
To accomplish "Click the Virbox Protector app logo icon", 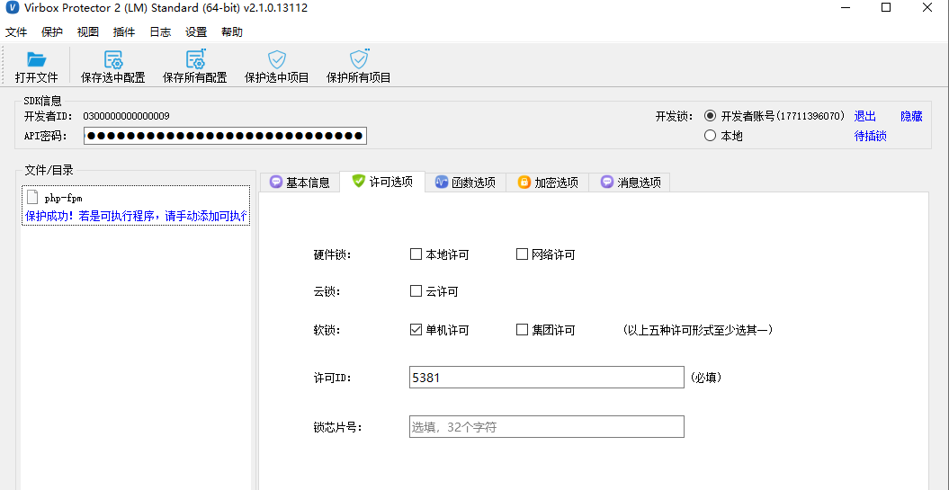I will pyautogui.click(x=12, y=8).
